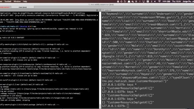Select the redis-cli pane title
This screenshot has width=194, height=109.
108,10
